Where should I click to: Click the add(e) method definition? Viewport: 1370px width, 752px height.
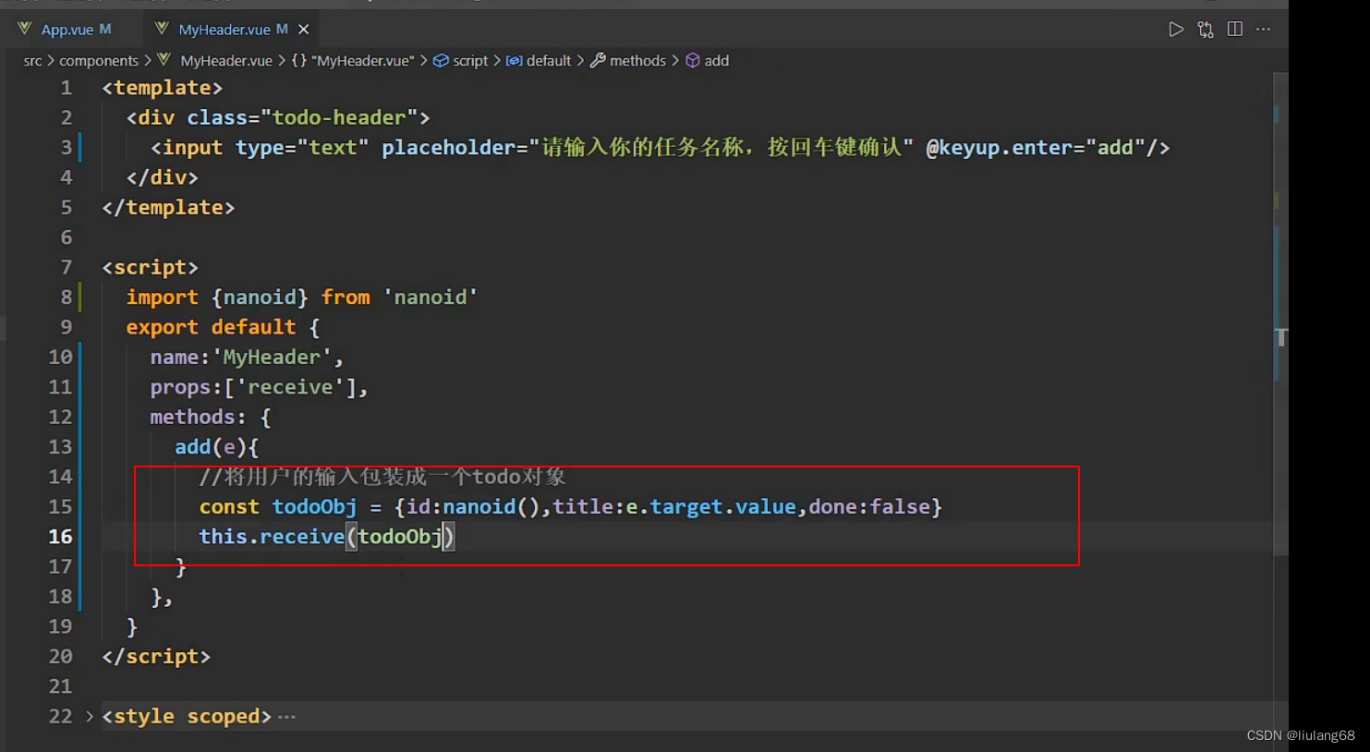[x=211, y=447]
